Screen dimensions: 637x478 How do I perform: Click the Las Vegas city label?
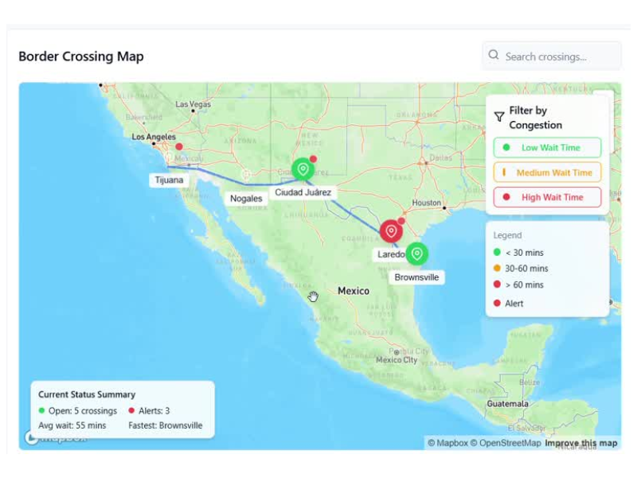(x=193, y=104)
